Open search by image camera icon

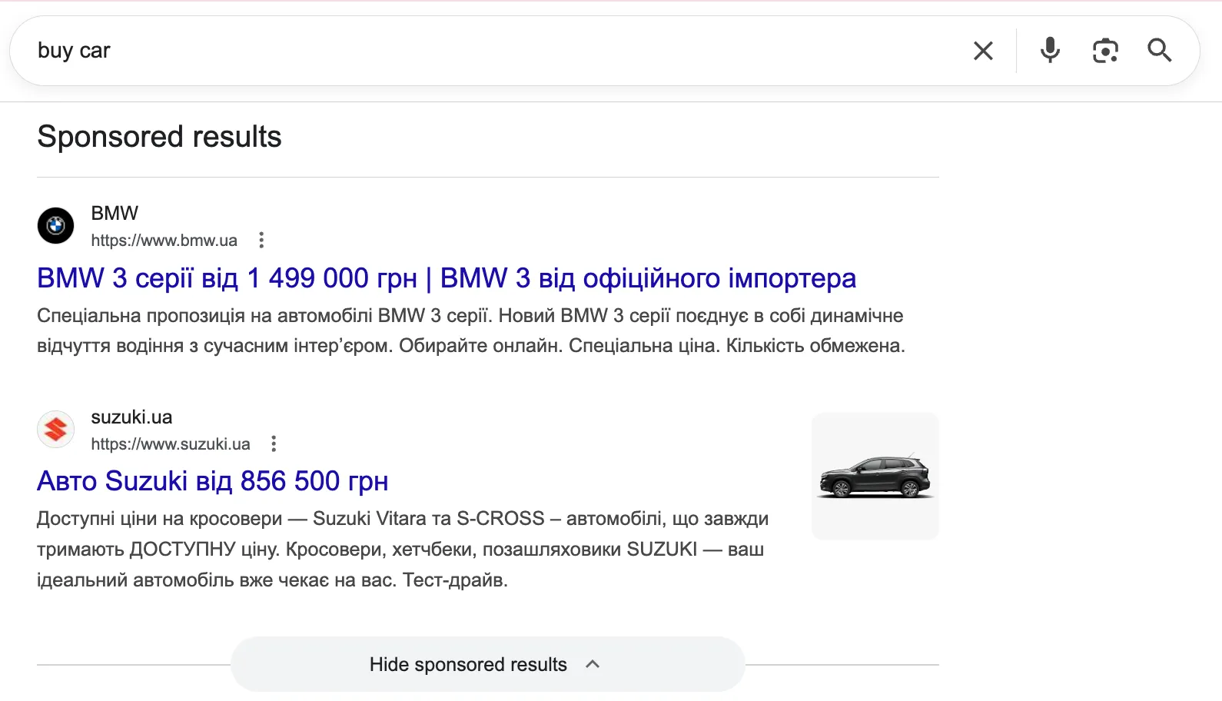[1105, 51]
